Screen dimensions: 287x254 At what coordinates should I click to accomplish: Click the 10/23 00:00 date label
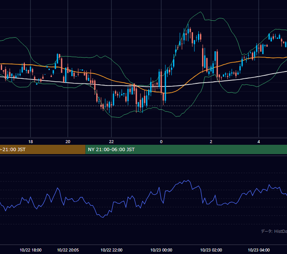point(161,250)
